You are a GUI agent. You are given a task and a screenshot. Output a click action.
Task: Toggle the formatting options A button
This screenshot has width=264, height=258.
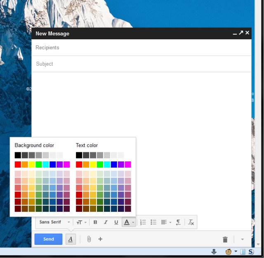click(71, 239)
